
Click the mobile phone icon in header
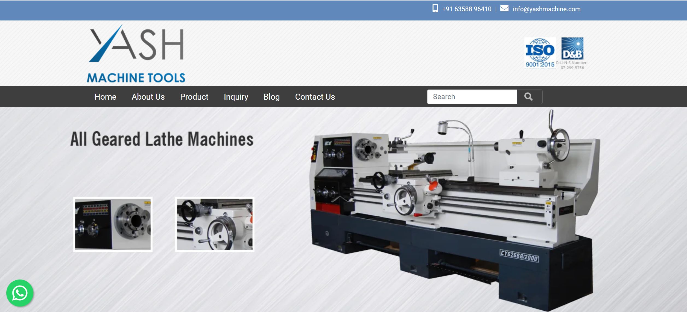tap(435, 8)
